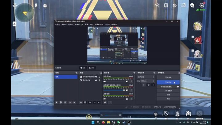222x125 pixels.
Task: Open taskbar search
Action: pyautogui.click(x=98, y=122)
